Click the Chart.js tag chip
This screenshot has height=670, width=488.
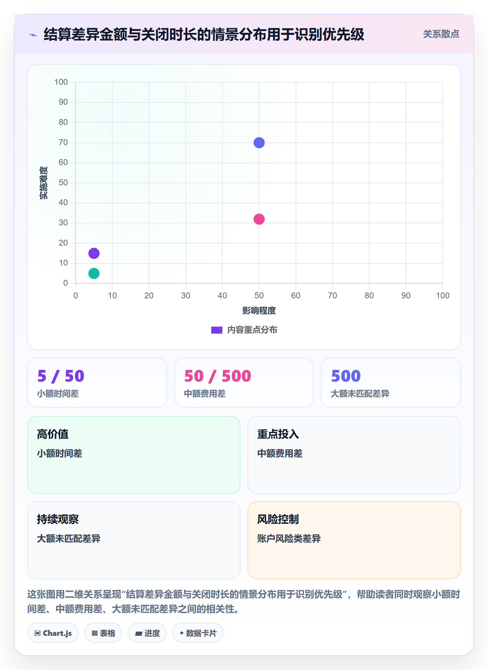pyautogui.click(x=53, y=633)
